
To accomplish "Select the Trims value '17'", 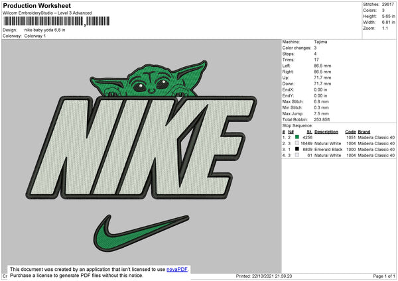I will (316, 60).
